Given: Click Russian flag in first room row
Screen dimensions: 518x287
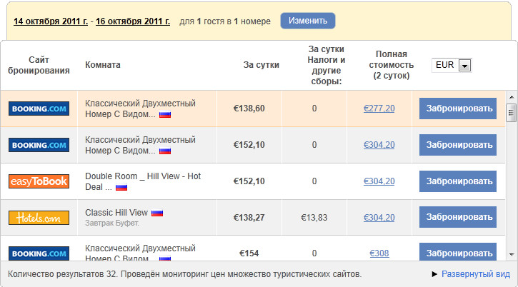Looking at the screenshot, I should tap(165, 114).
